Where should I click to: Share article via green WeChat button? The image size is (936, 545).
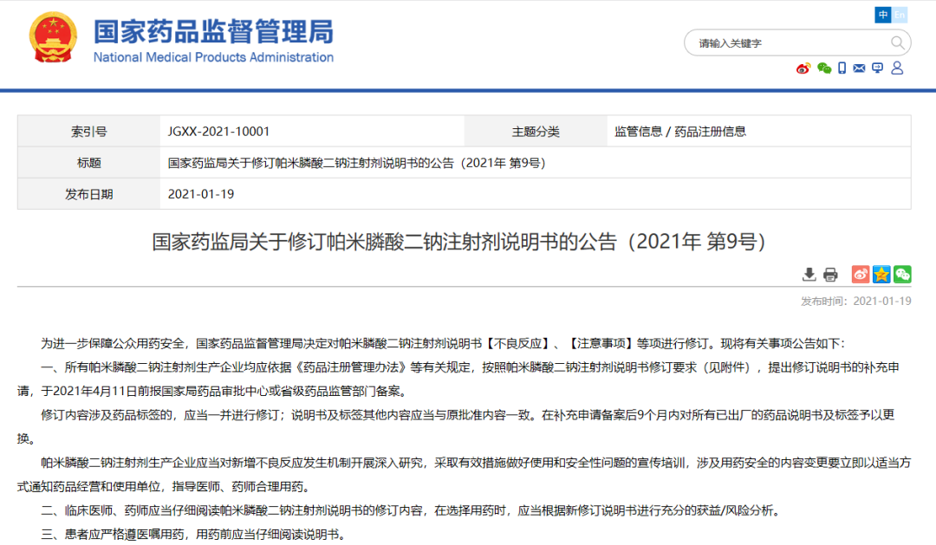tap(902, 275)
